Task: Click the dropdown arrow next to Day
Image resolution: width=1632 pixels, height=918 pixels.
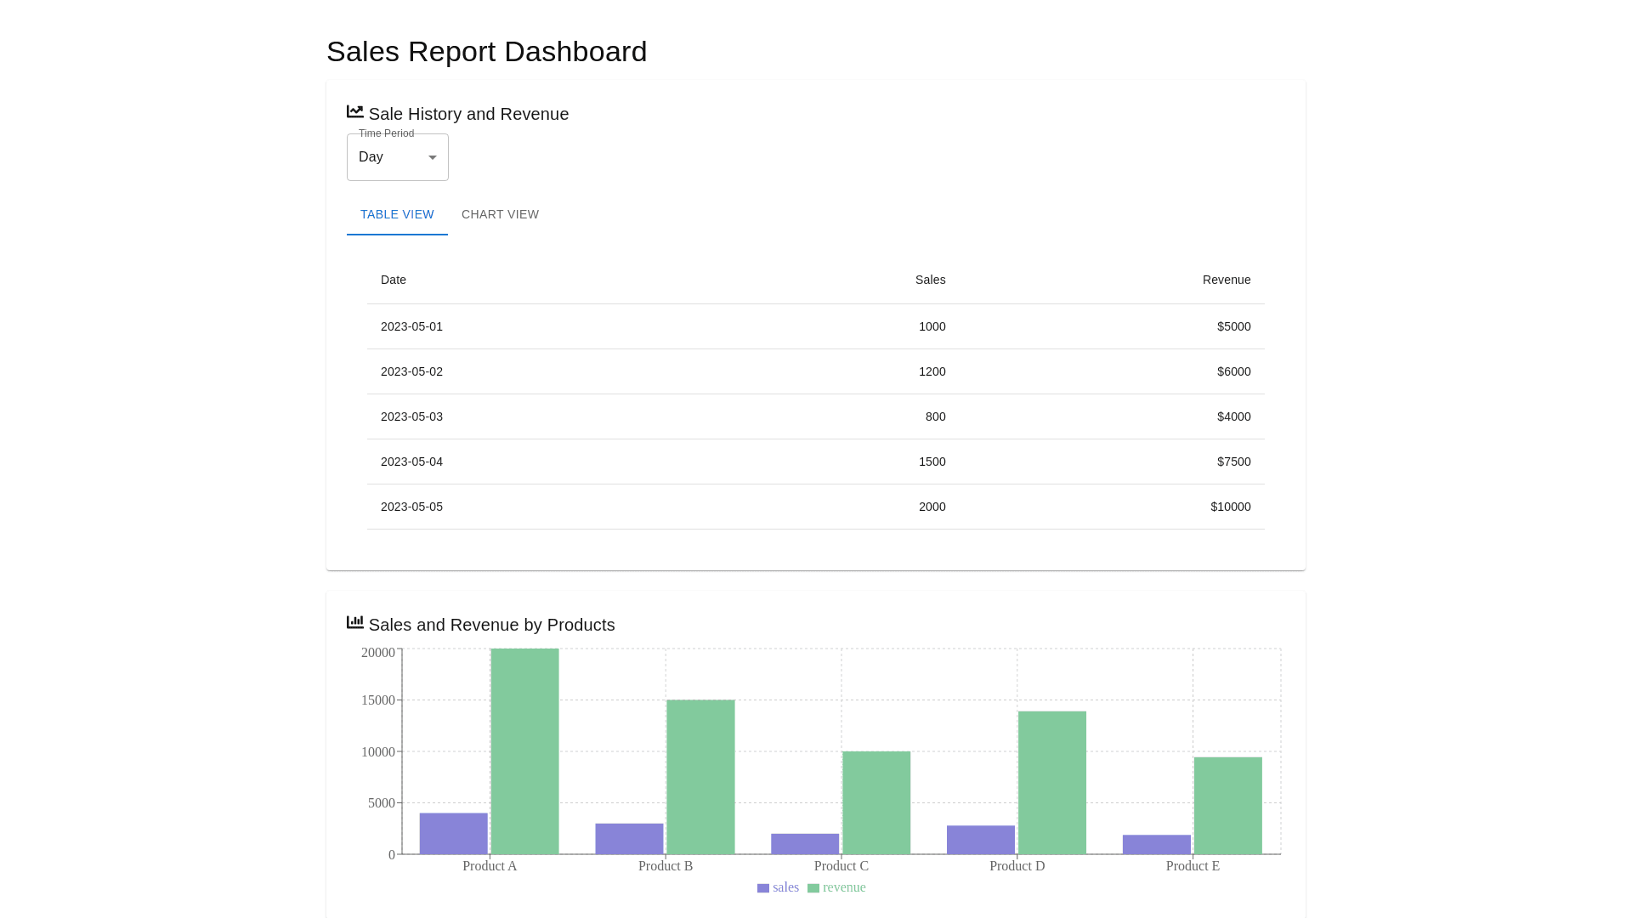Action: [x=433, y=157]
